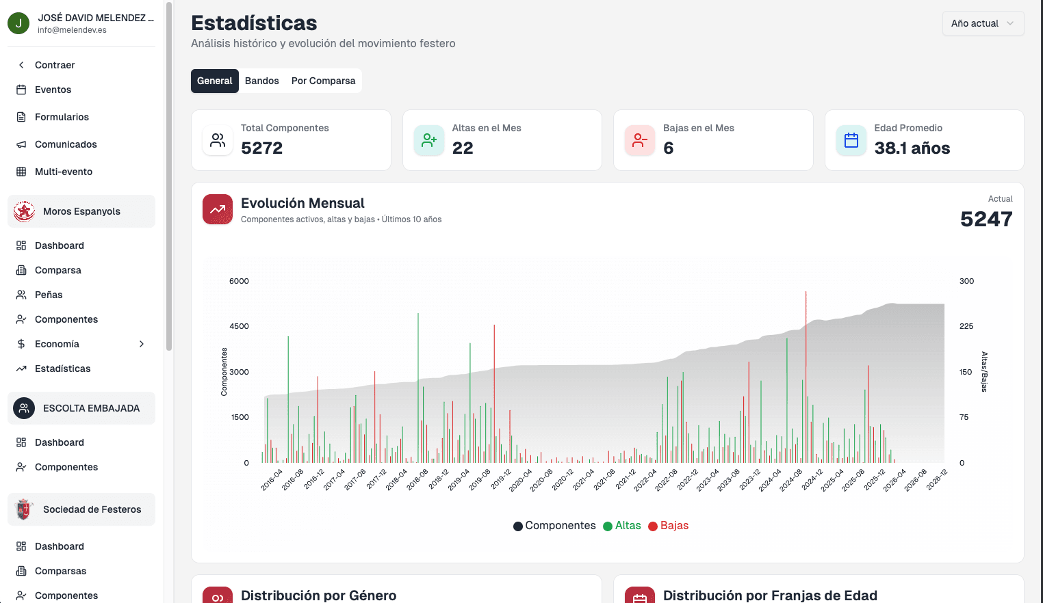Toggle Bajas series in chart legend
This screenshot has height=603, width=1043.
668,526
